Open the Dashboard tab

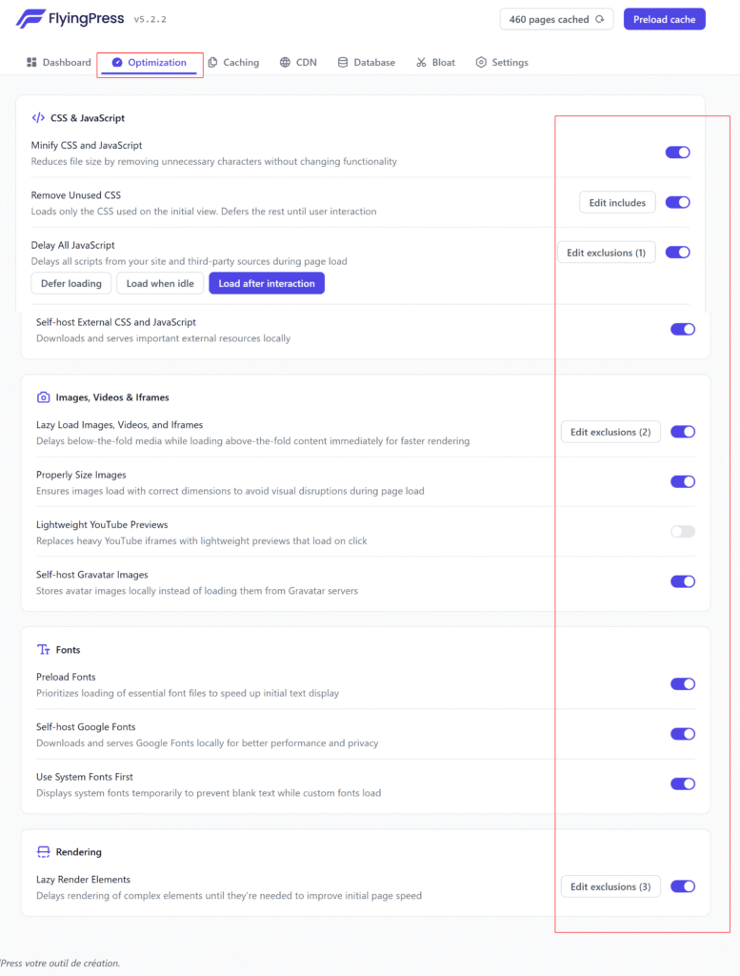(59, 63)
